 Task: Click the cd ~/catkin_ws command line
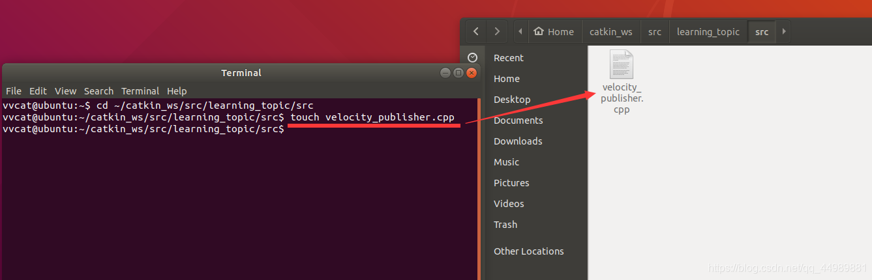pyautogui.click(x=158, y=105)
